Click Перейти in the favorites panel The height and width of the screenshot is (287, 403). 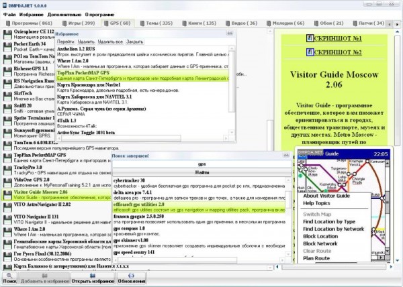click(x=66, y=42)
